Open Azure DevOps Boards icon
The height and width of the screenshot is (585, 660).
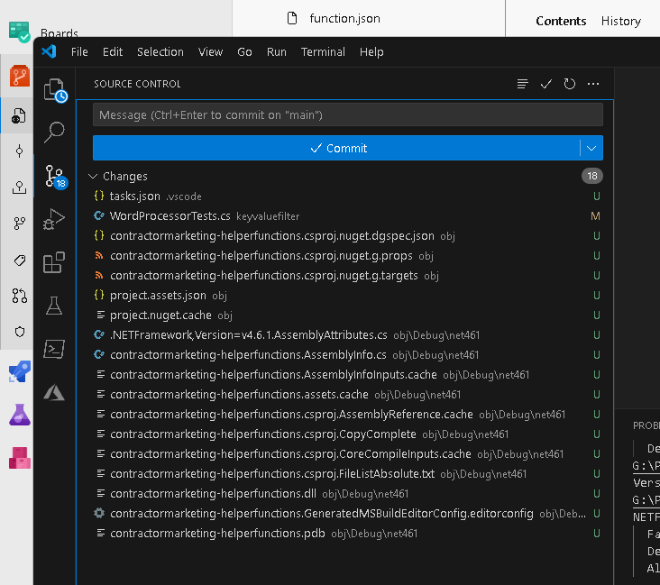coord(19,32)
